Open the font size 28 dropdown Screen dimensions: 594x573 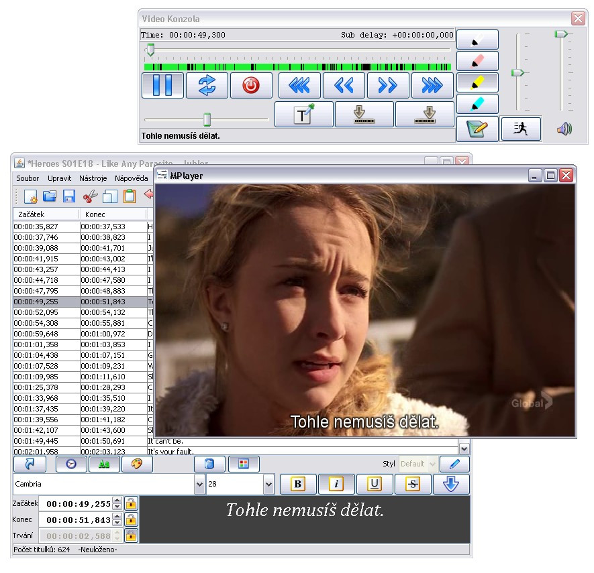[268, 484]
